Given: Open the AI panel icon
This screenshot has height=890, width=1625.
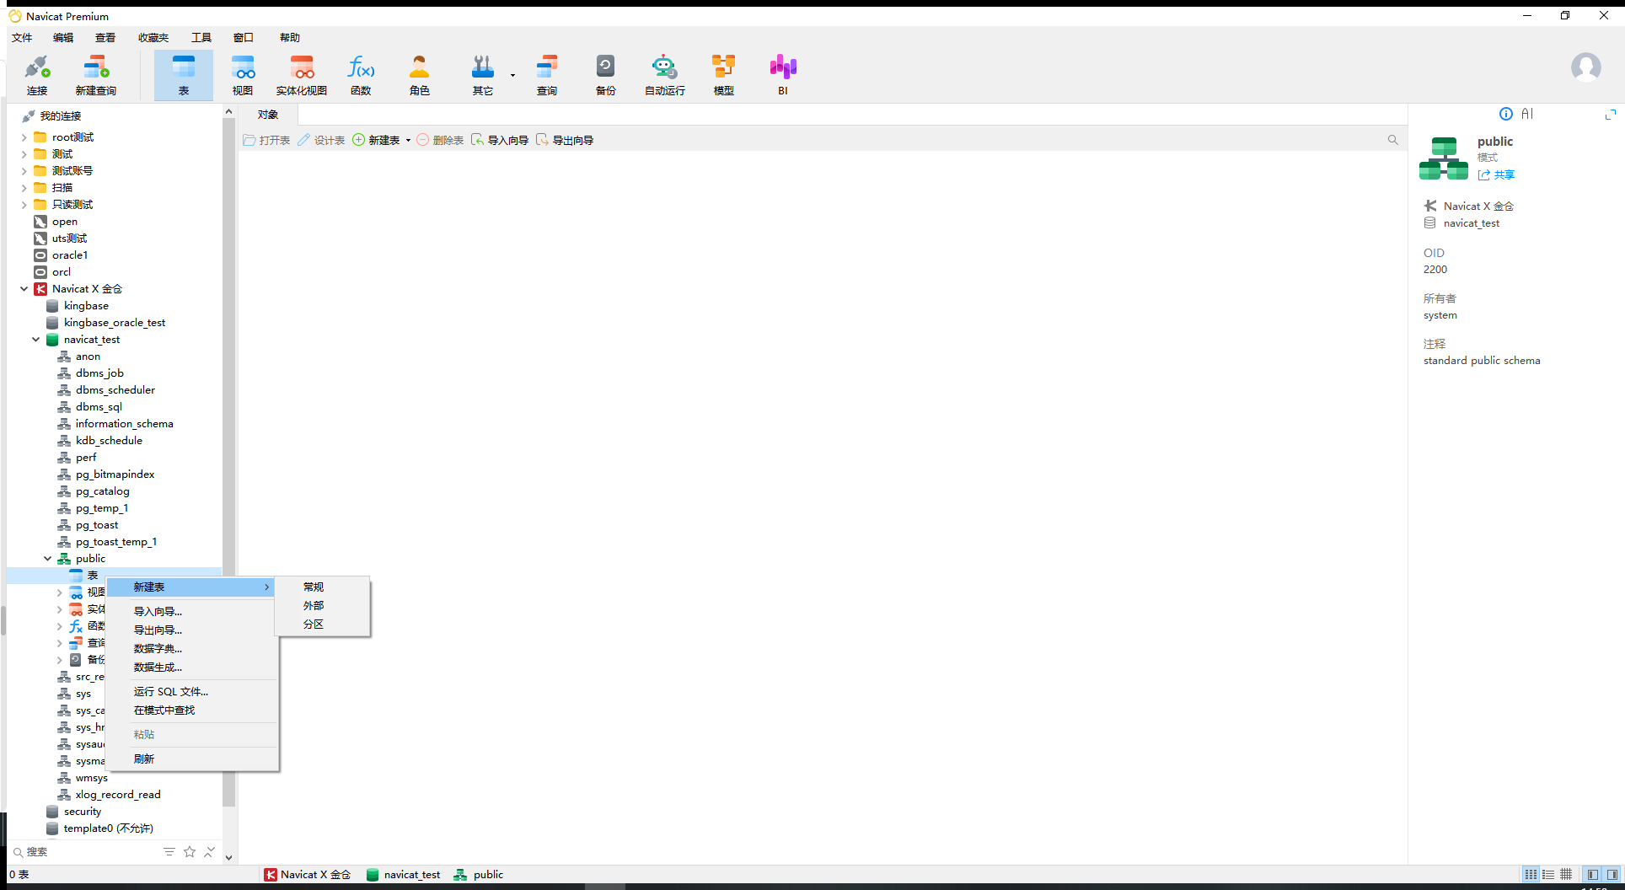Looking at the screenshot, I should pos(1527,114).
